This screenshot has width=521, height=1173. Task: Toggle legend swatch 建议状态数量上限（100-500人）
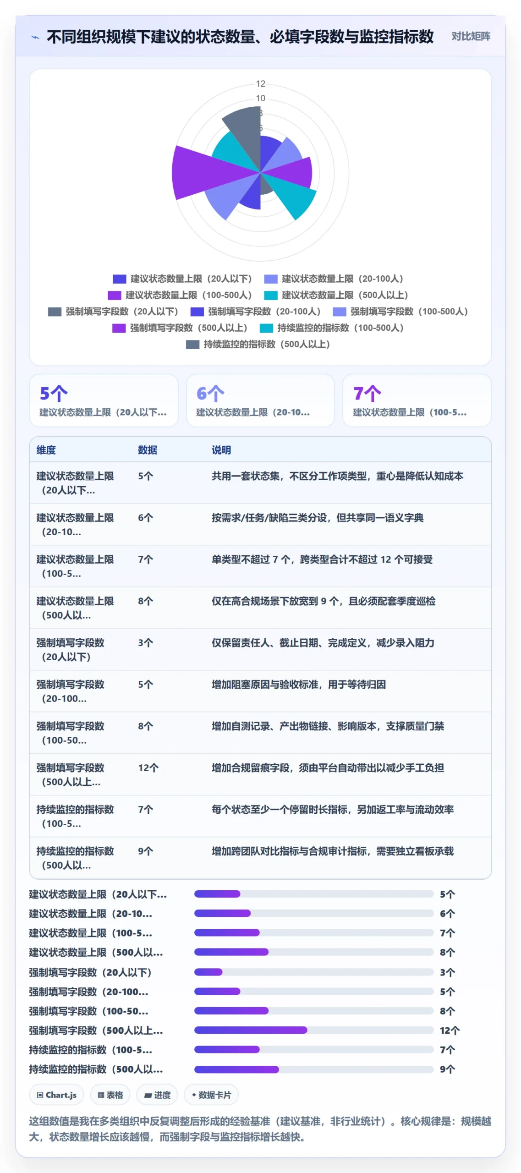[x=114, y=295]
